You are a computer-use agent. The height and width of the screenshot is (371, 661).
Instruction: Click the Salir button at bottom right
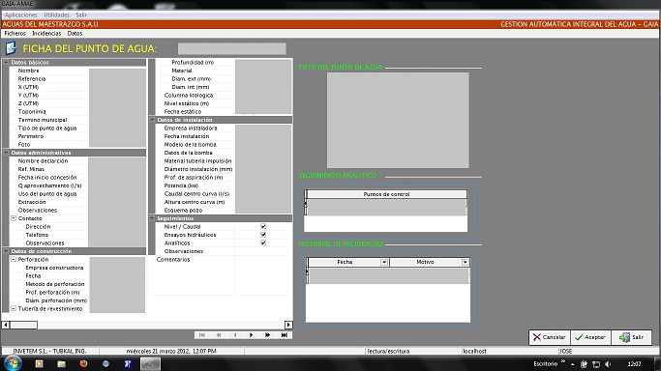pyautogui.click(x=632, y=337)
